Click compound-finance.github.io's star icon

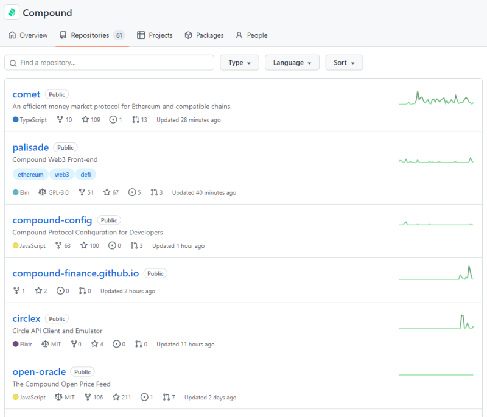[x=38, y=290]
